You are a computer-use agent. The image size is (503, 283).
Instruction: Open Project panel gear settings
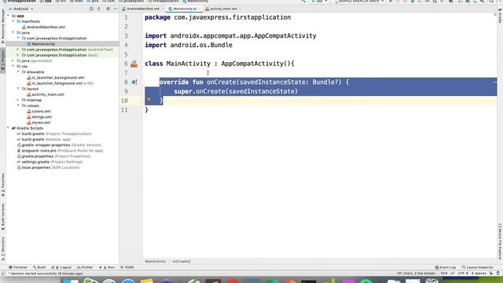(x=108, y=9)
